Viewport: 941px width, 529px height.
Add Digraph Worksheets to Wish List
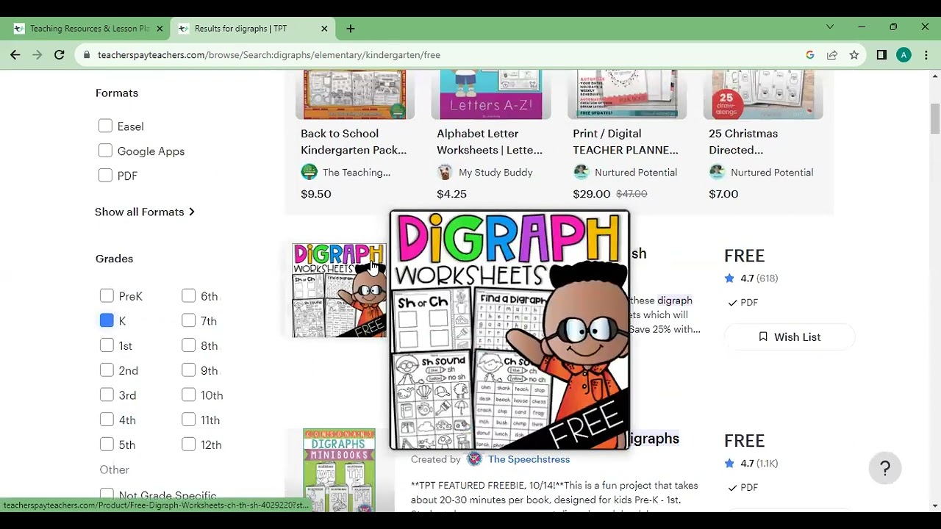790,337
